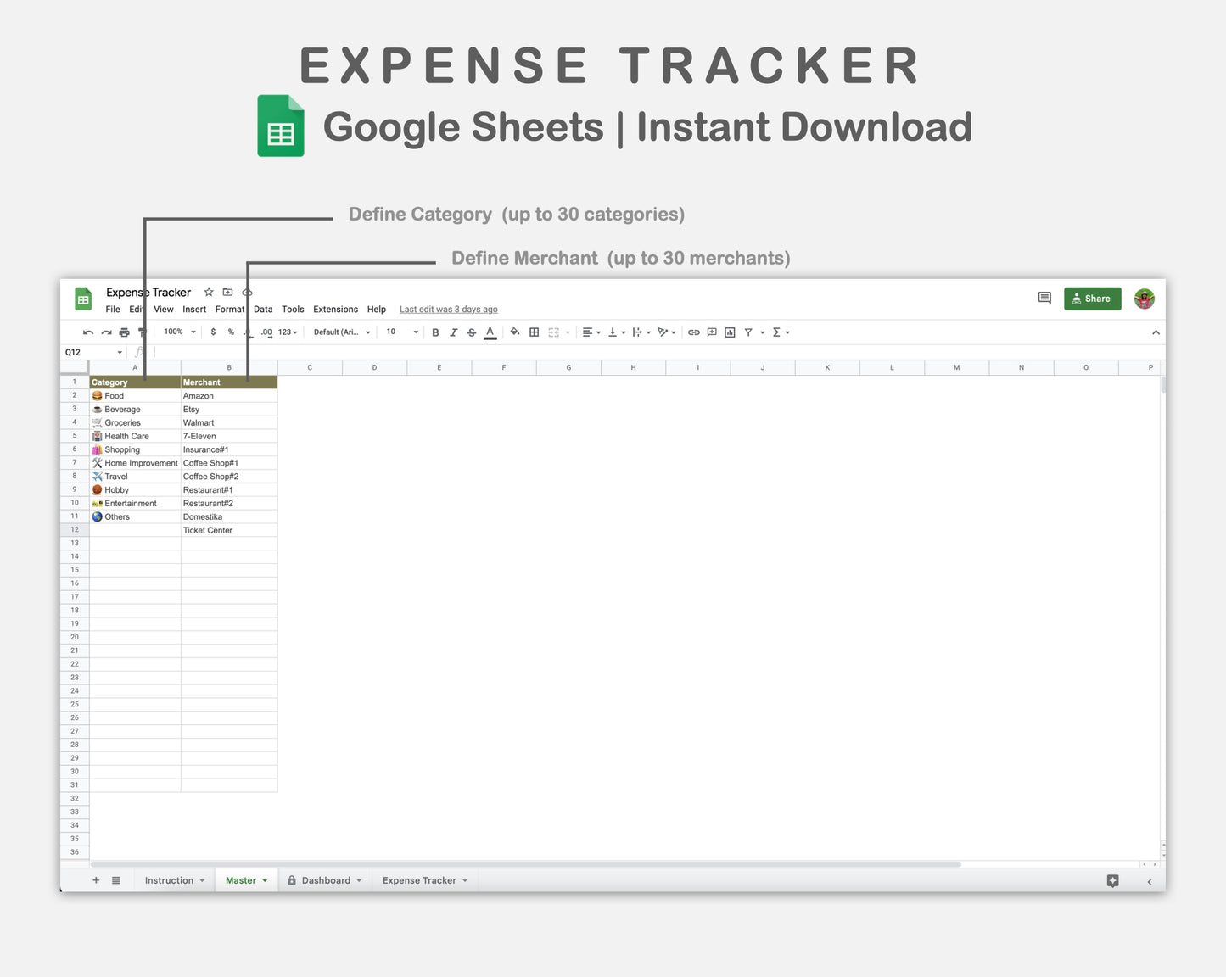The height and width of the screenshot is (977, 1226).
Task: Apply strikethrough formatting
Action: (472, 332)
